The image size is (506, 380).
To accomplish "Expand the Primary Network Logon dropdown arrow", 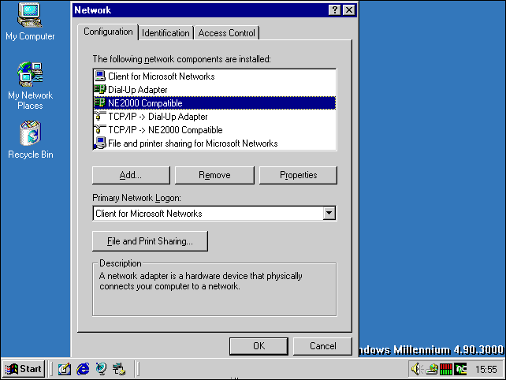I will click(x=329, y=213).
